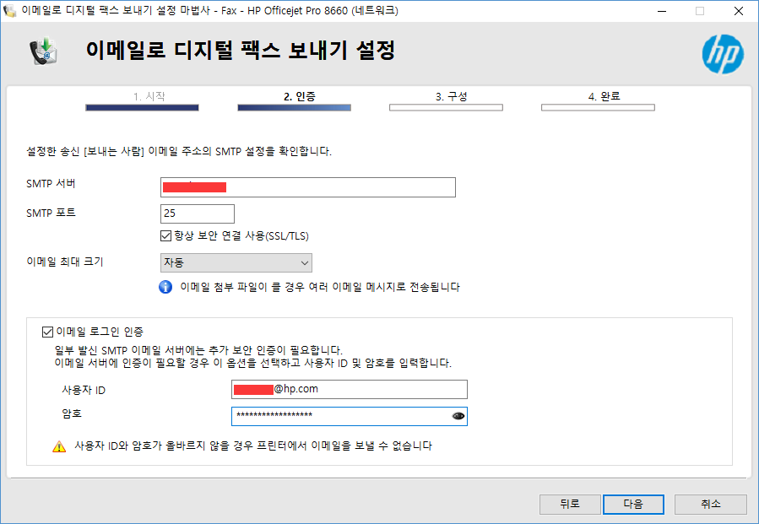
Task: Click the 암호 label
Action: pyautogui.click(x=72, y=413)
